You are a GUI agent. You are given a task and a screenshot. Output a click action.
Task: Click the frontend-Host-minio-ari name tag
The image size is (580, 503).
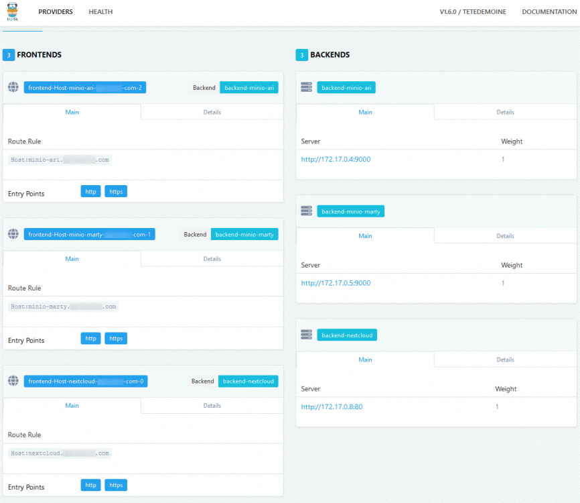(85, 88)
